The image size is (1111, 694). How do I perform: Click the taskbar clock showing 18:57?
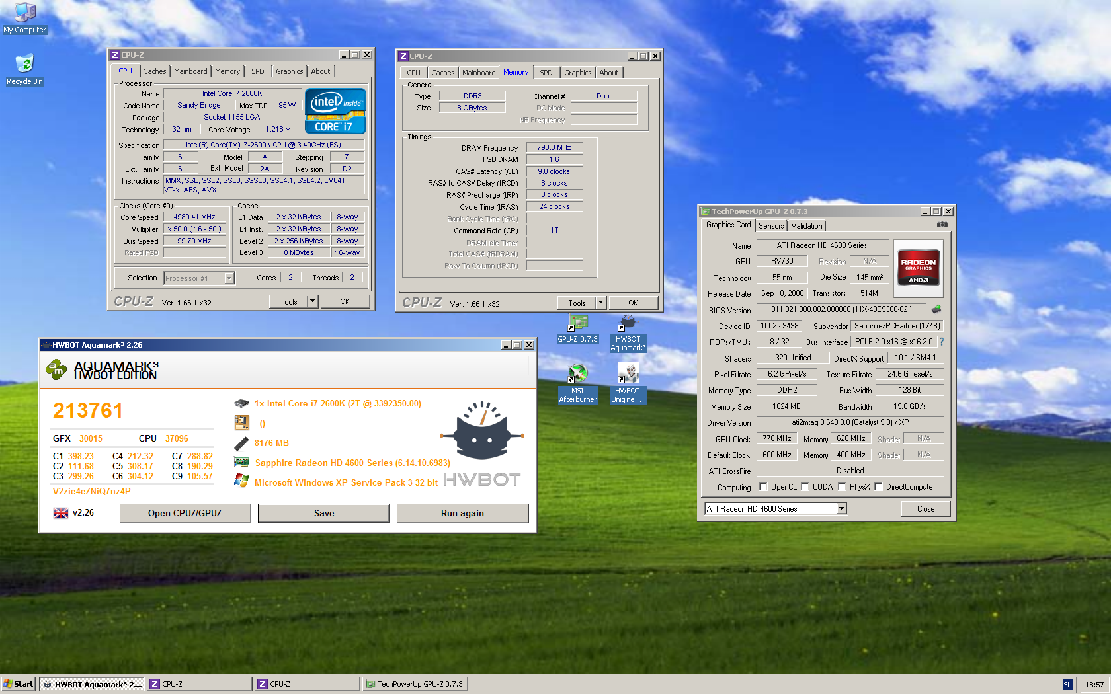(x=1094, y=685)
